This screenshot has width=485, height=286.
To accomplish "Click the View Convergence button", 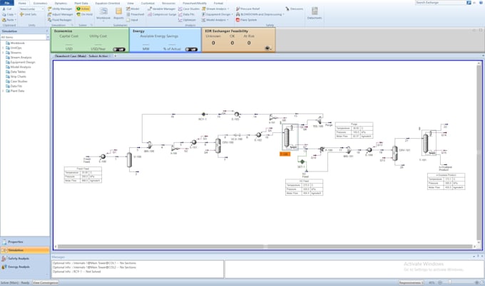I will click(x=46, y=282).
